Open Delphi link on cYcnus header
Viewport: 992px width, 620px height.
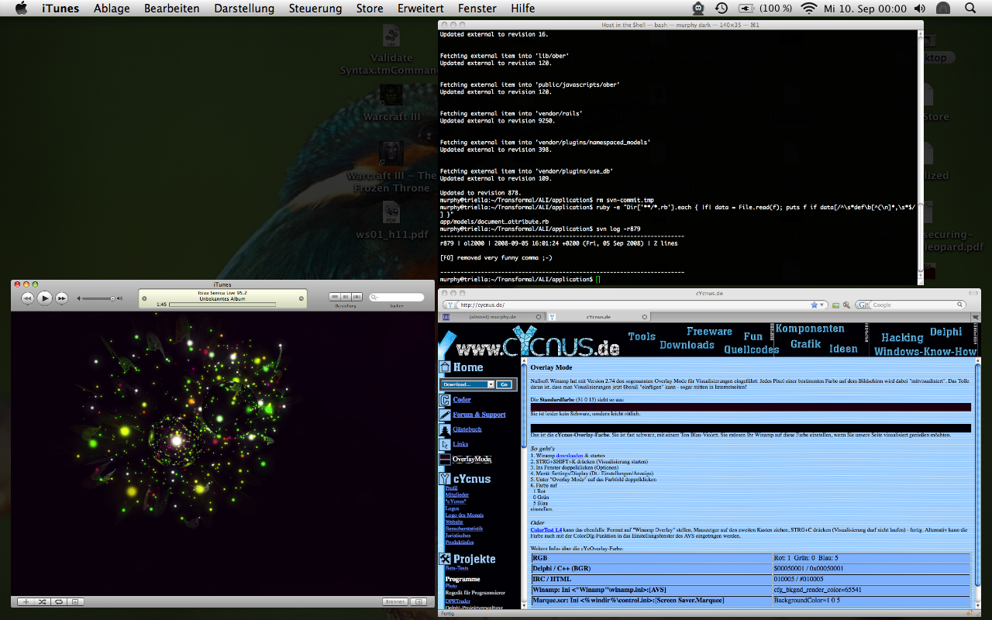[946, 332]
